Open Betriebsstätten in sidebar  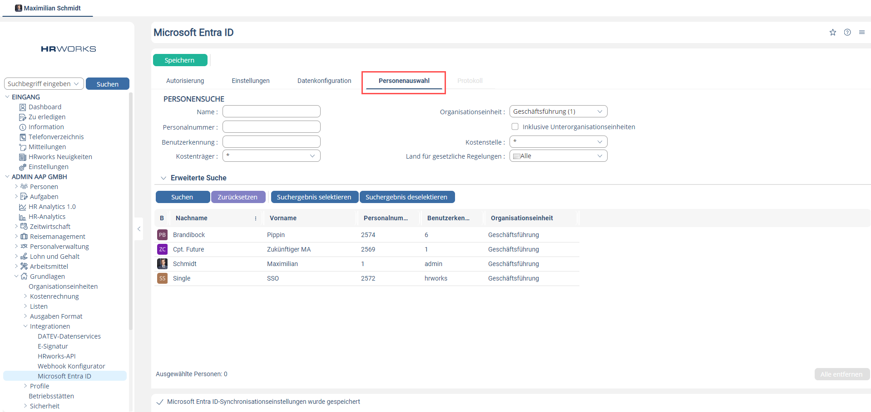pyautogui.click(x=51, y=396)
